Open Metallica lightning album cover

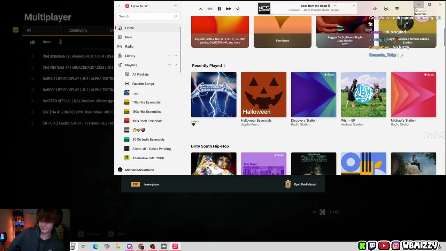(214, 94)
